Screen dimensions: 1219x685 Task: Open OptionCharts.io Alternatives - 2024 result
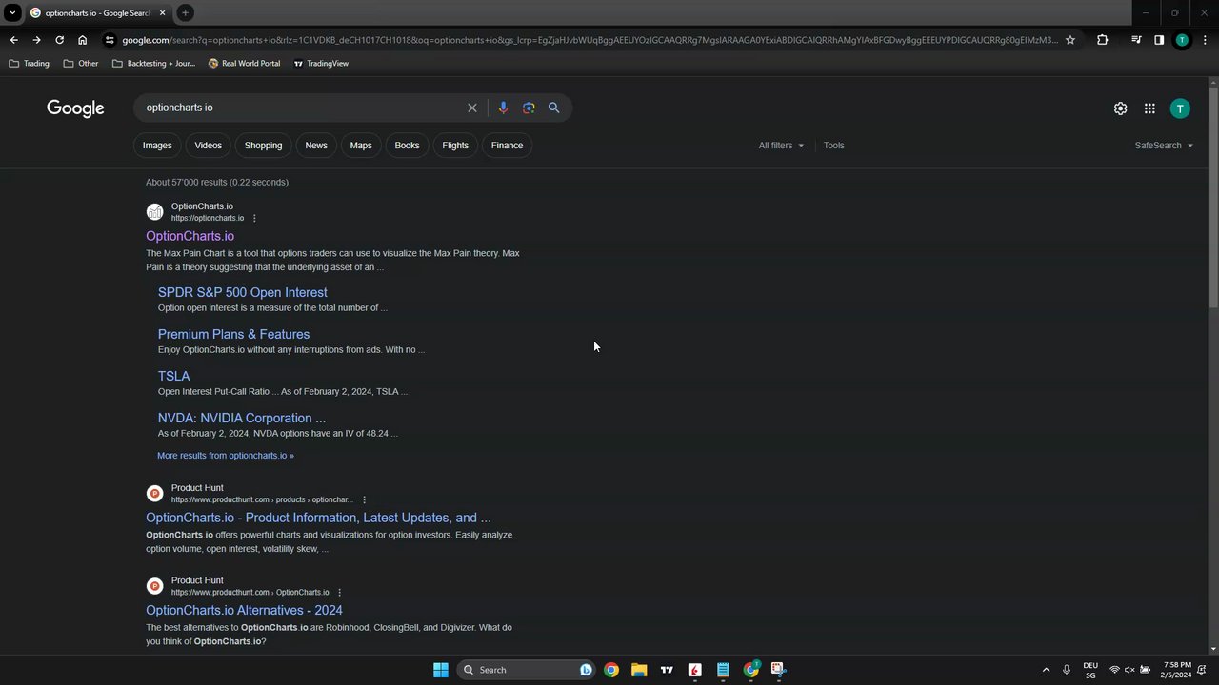244,610
